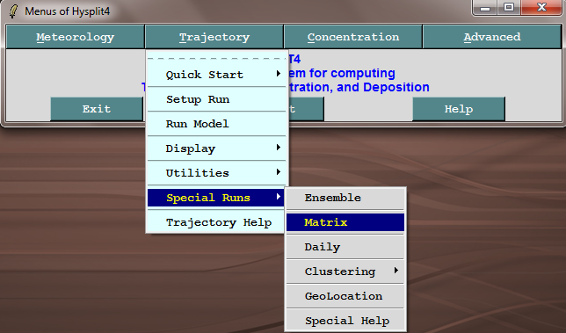Select Daily special run option
This screenshot has height=333, width=566.
345,247
